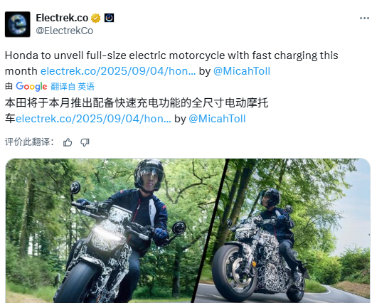
Task: Open the three-dot more options menu
Action: pos(364,18)
